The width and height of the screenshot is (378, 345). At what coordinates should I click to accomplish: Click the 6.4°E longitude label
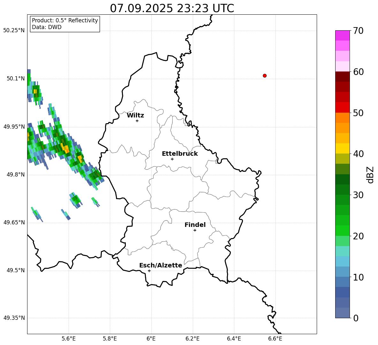tap(234, 339)
